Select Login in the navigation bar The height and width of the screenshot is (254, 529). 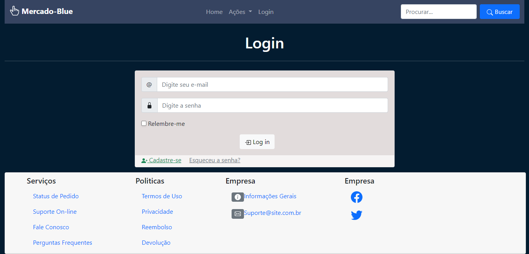coord(266,12)
